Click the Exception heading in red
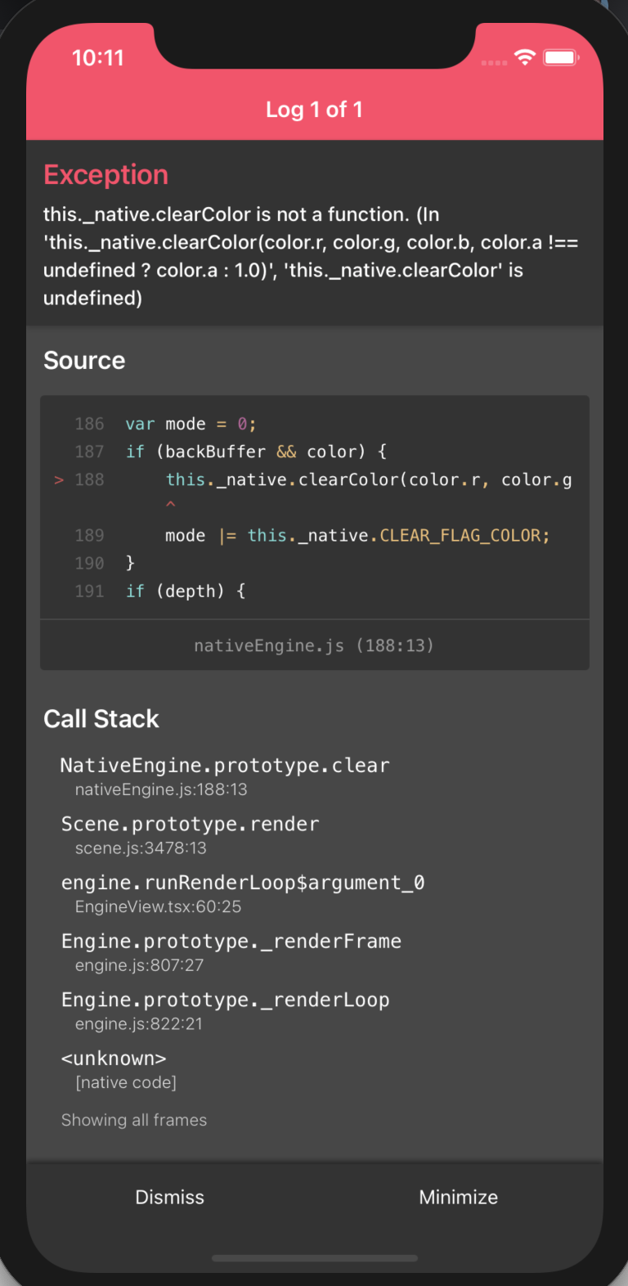Viewport: 628px width, 1286px height. [105, 174]
